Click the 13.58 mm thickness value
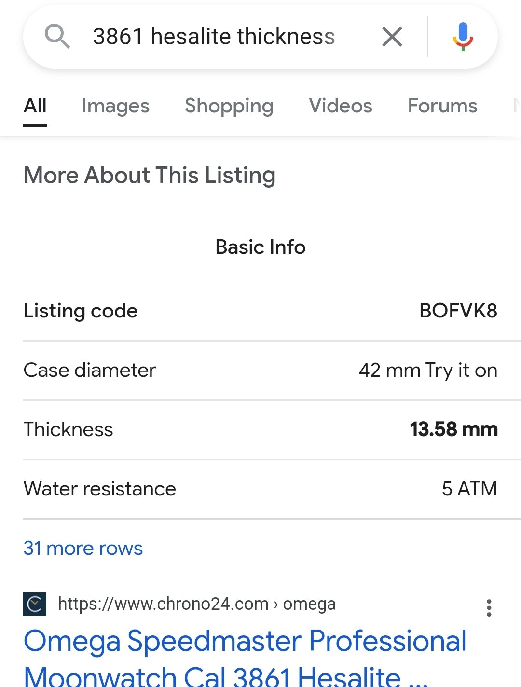 (x=453, y=429)
